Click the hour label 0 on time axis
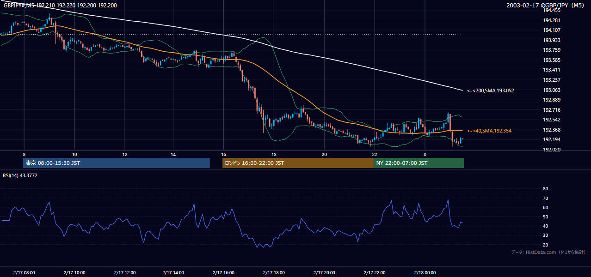Screen dimensions: 591x277 (425, 154)
